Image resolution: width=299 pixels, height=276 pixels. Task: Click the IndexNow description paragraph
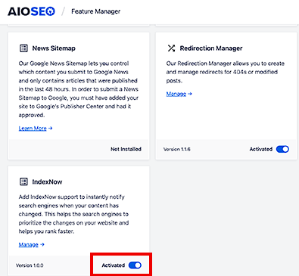73,214
